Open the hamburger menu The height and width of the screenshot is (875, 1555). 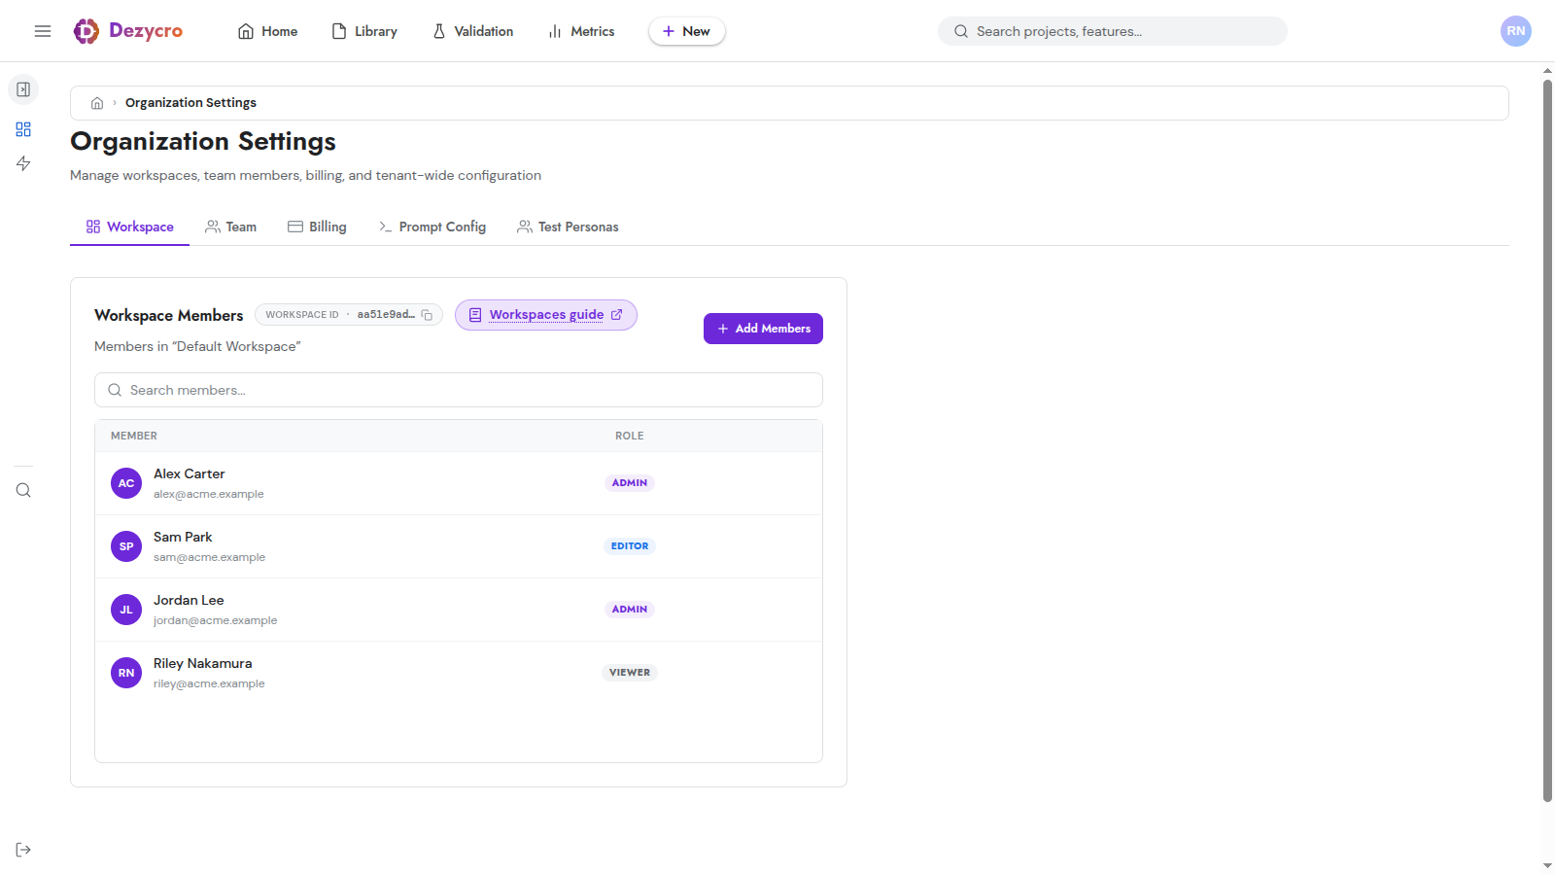coord(43,31)
